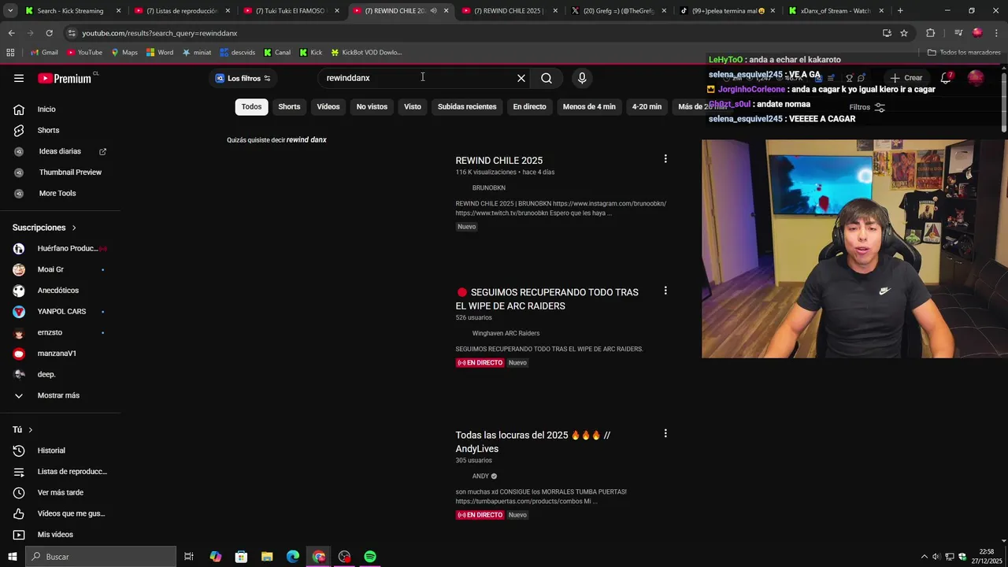This screenshot has width=1008, height=567.
Task: Open the YouTube account avatar menu
Action: click(976, 78)
